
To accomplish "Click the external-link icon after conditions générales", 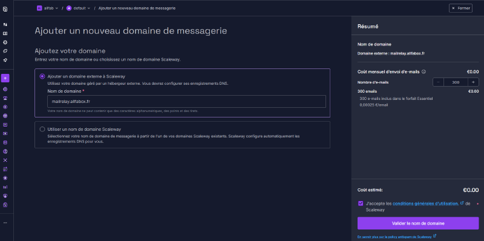I will pos(462,203).
